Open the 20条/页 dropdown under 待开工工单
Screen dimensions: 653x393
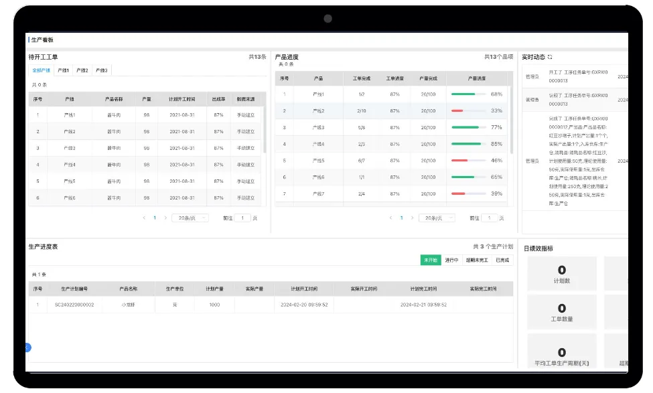[x=190, y=218]
